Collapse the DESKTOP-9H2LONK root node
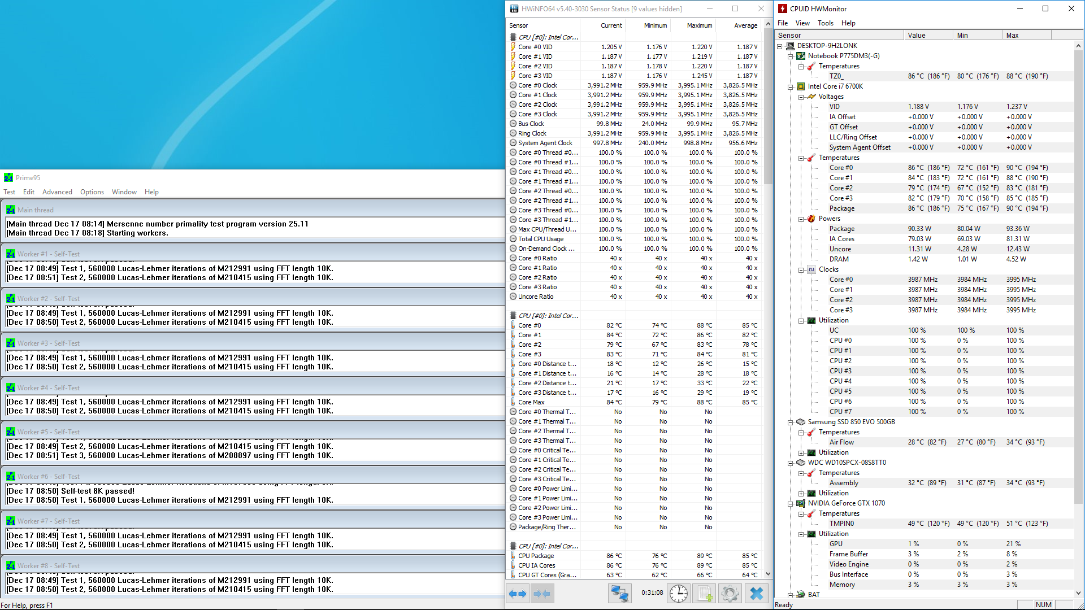 [x=780, y=46]
